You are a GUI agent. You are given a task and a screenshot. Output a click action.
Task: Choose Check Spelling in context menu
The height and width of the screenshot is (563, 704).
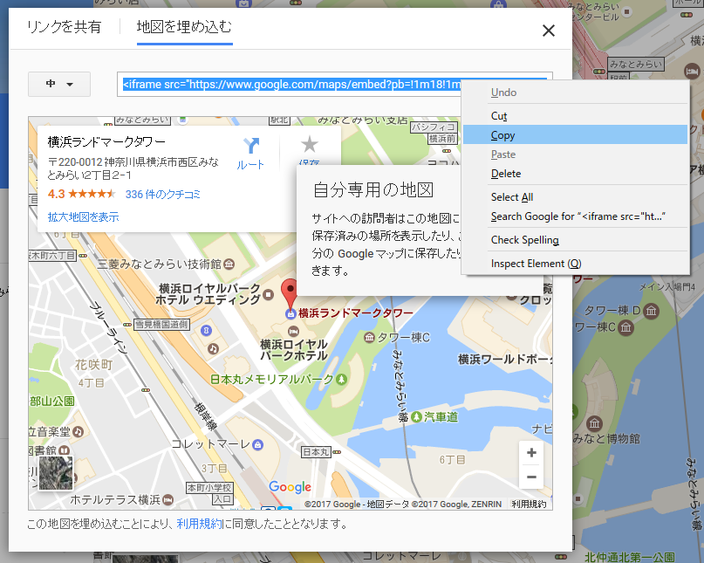coord(575,240)
